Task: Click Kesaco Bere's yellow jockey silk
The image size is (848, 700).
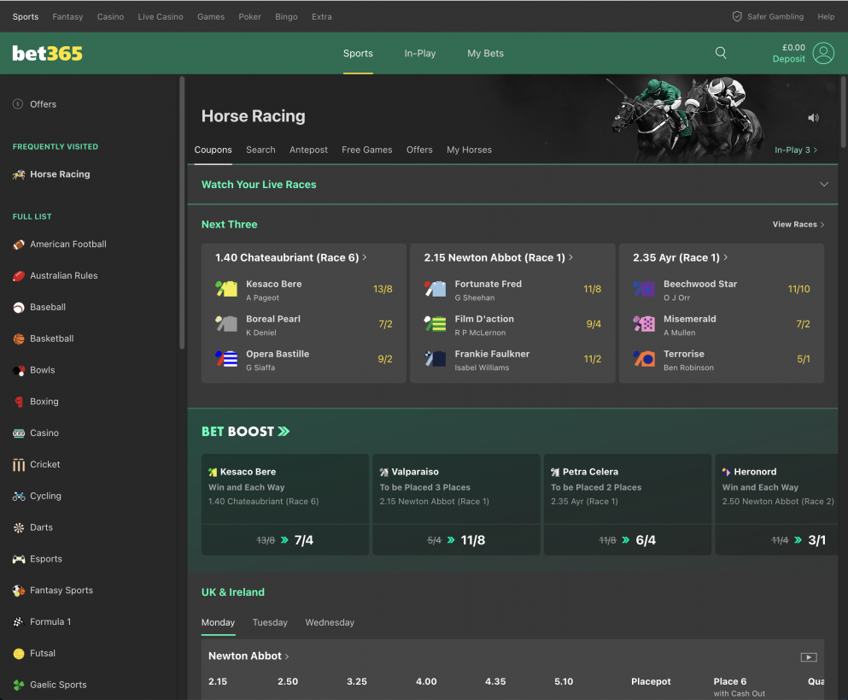Action: click(226, 289)
